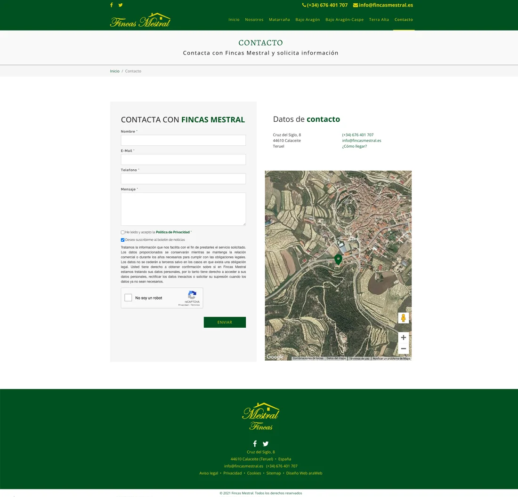Click footer email info@fincasmestral.es

[243, 466]
